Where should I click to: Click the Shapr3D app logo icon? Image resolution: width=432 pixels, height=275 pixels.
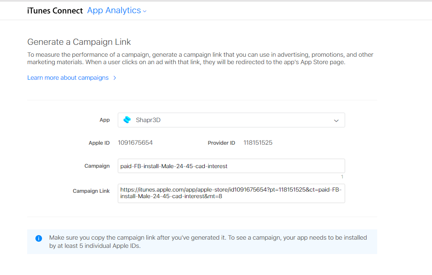127,120
